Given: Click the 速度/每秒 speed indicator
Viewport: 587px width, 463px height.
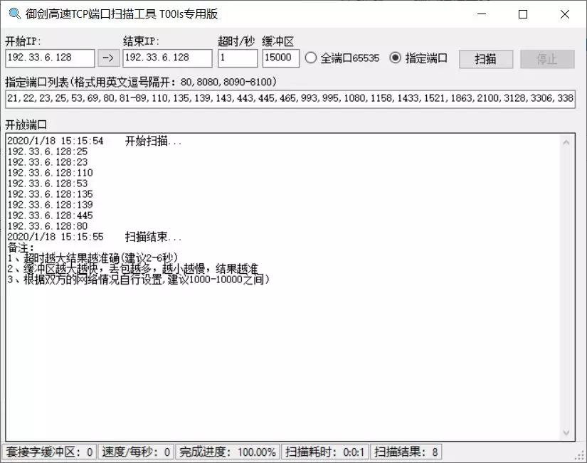Looking at the screenshot, I should click(136, 452).
